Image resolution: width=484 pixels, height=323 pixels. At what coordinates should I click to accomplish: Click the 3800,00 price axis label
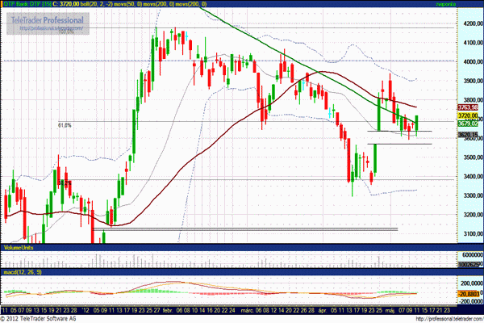click(x=473, y=100)
